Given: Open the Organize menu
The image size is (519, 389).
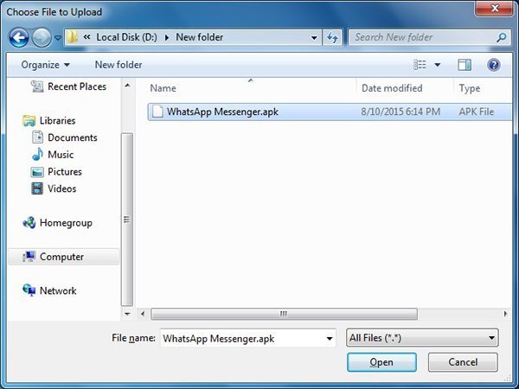Looking at the screenshot, I should tap(46, 65).
